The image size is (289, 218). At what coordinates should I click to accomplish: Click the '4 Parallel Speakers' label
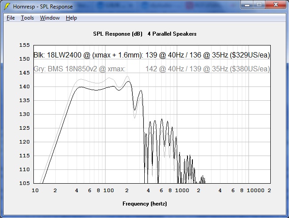tap(172, 34)
